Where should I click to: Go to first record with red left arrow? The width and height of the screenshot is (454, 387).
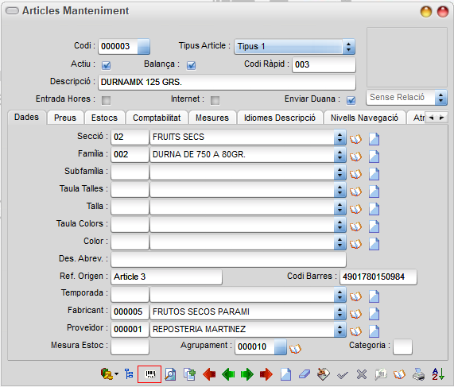pos(209,374)
